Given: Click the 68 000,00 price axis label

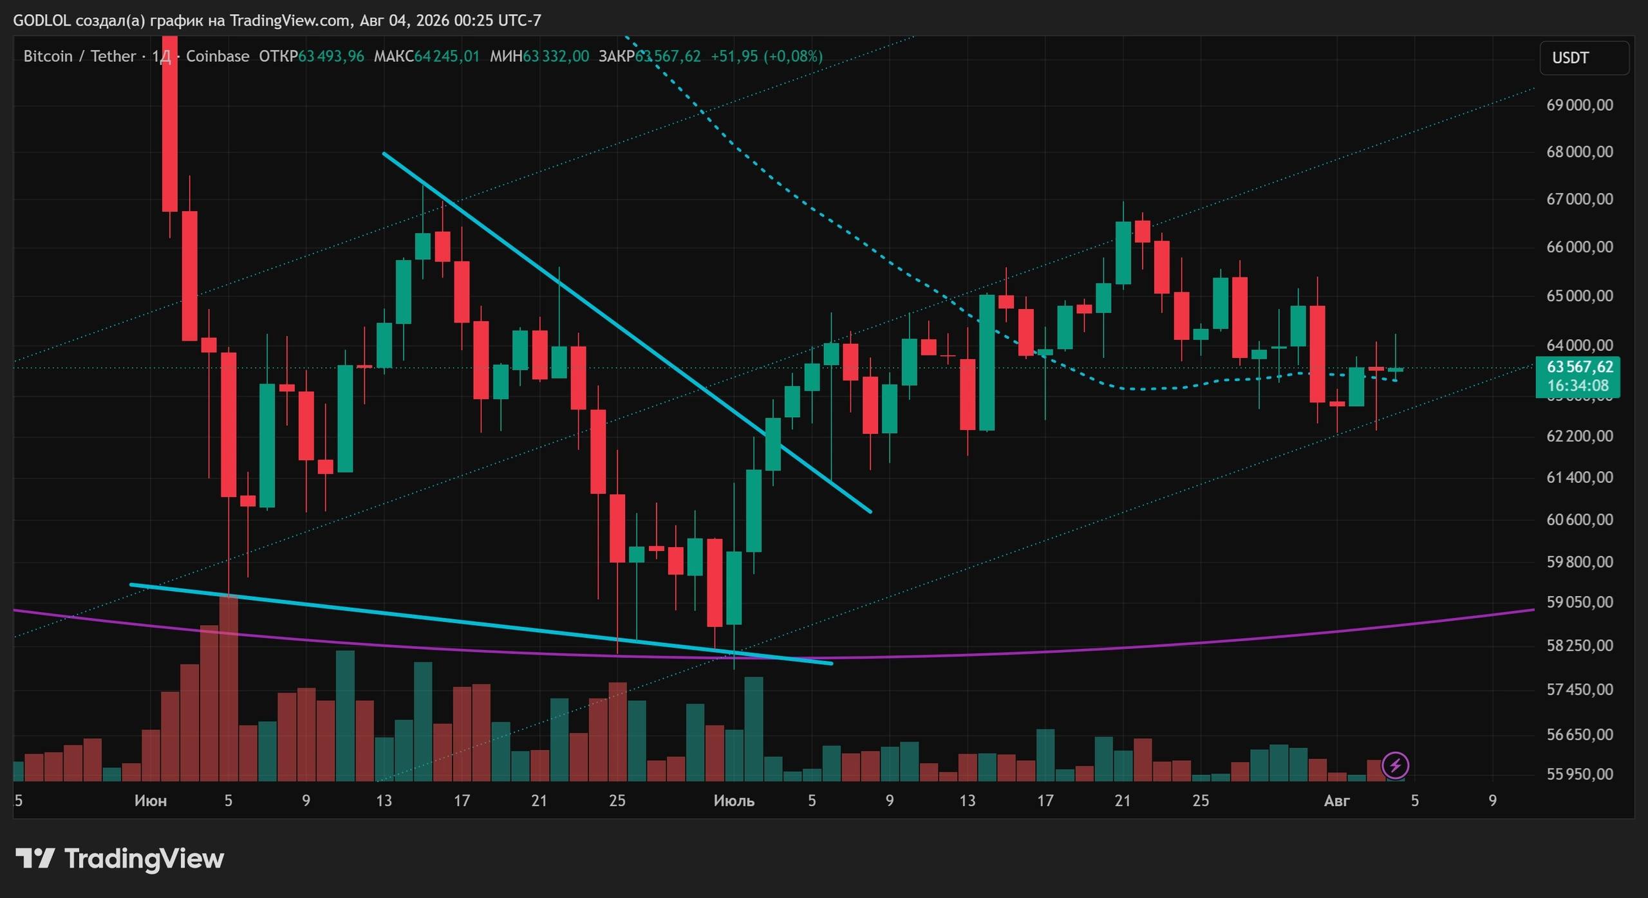Looking at the screenshot, I should (x=1580, y=152).
